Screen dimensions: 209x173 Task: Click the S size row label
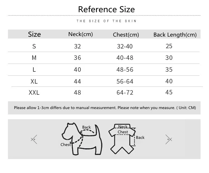pos(34,46)
